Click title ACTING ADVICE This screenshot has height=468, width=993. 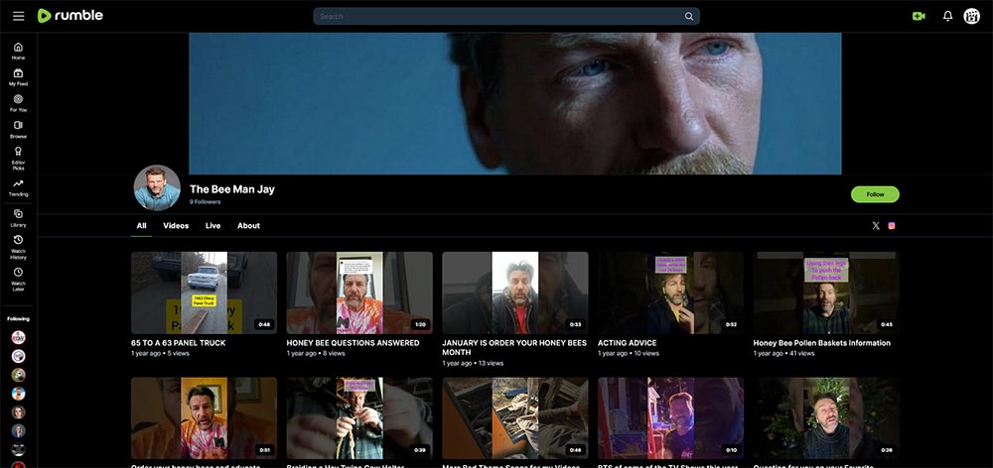(x=627, y=343)
